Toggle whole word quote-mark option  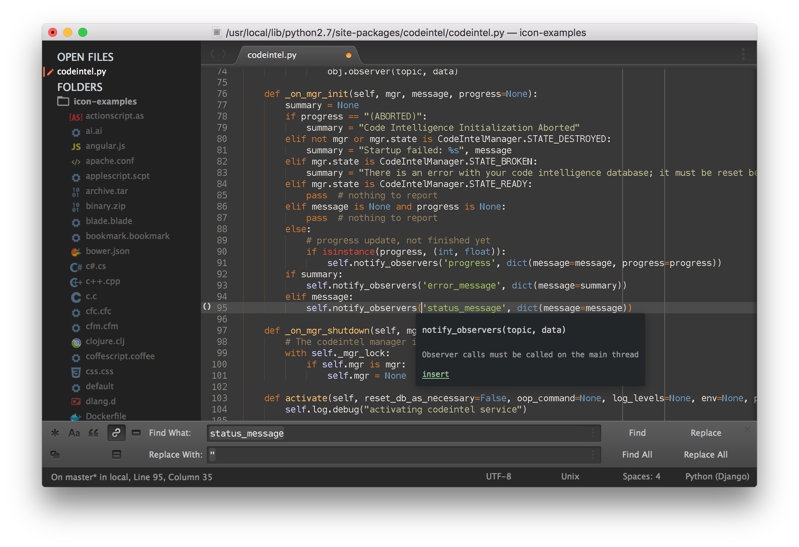tap(93, 433)
